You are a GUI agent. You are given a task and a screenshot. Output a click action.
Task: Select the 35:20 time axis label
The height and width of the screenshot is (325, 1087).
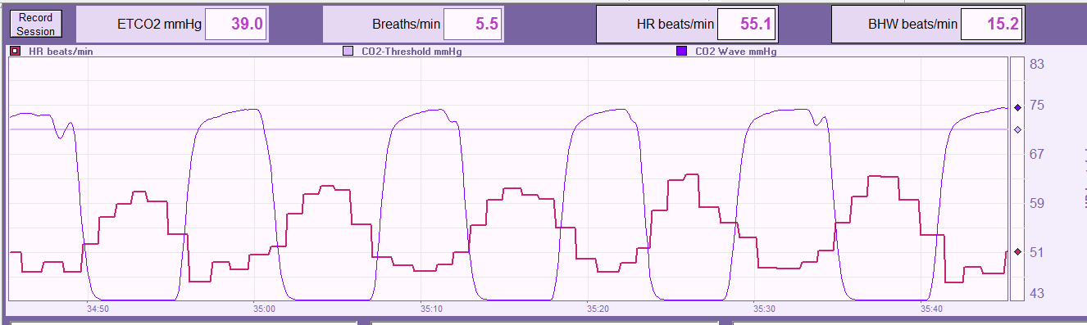598,309
